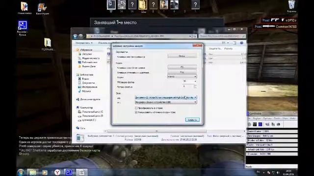Open the Микрофон audio source dropdown
The width and height of the screenshot is (314, 176).
[166, 102]
